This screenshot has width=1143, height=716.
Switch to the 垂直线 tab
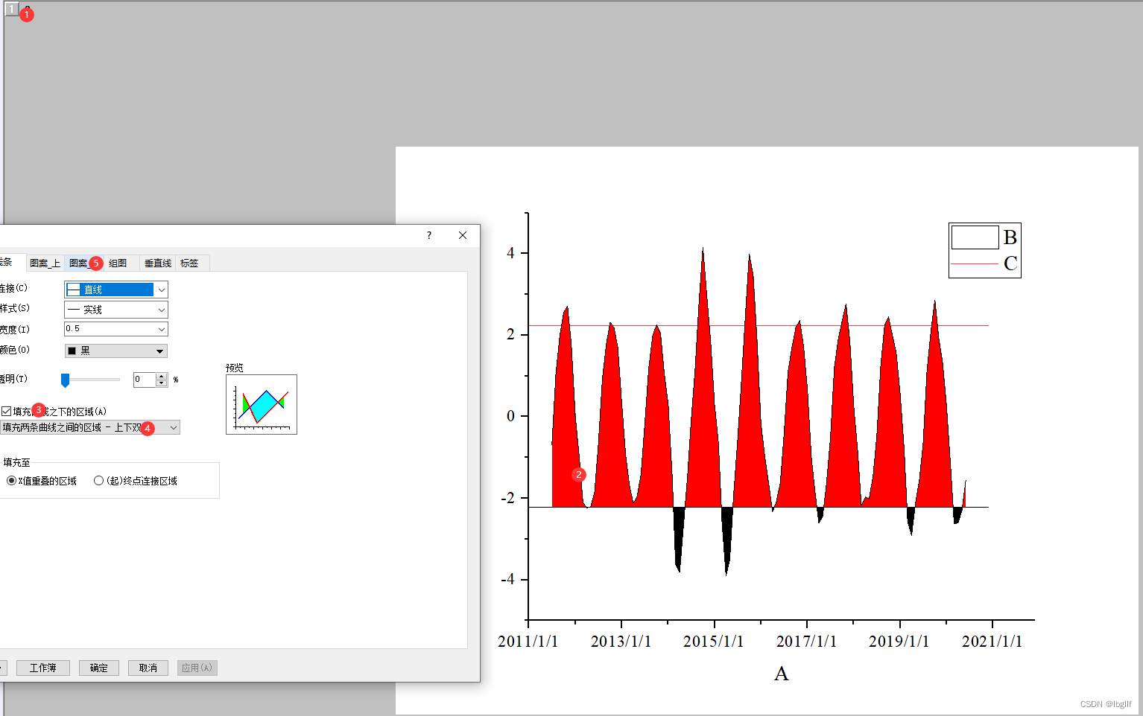(x=157, y=263)
